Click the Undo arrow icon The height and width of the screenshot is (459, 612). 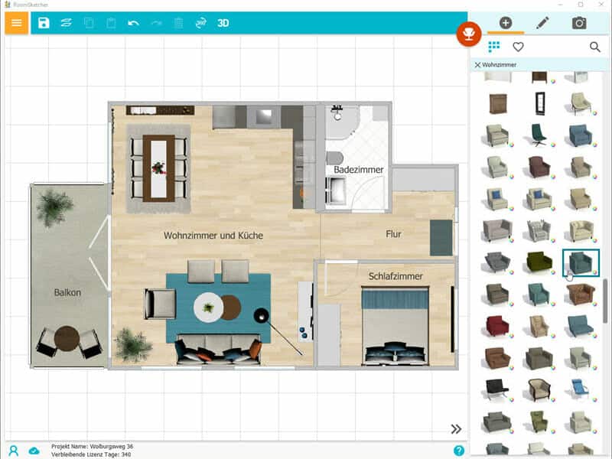(x=132, y=23)
